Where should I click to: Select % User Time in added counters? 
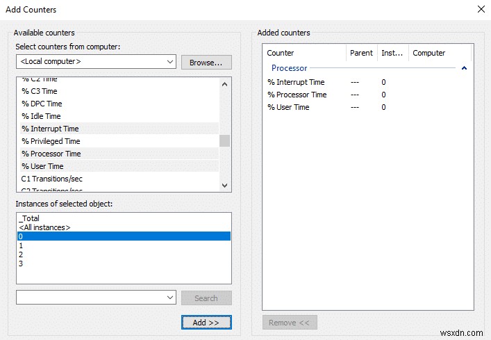288,107
